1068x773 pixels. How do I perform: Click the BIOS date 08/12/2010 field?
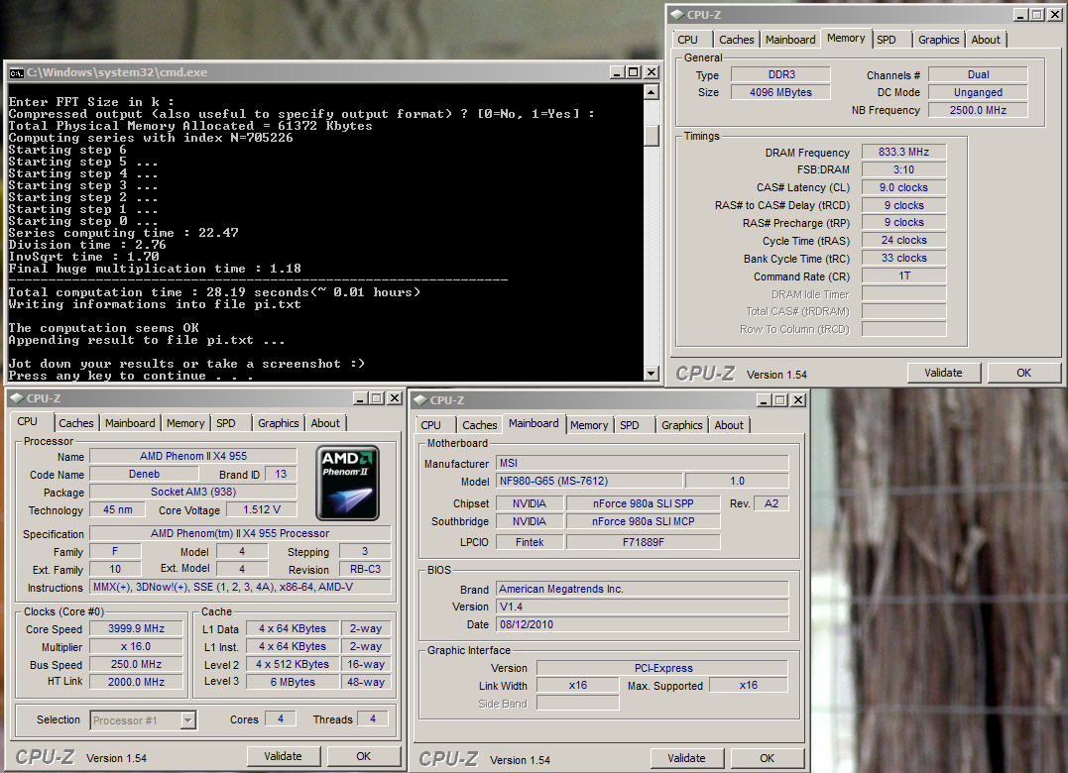coord(643,624)
